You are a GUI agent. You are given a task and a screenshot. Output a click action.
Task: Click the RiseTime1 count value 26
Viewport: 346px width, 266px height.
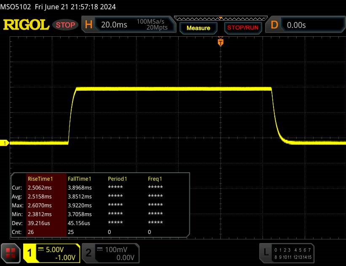click(x=31, y=232)
